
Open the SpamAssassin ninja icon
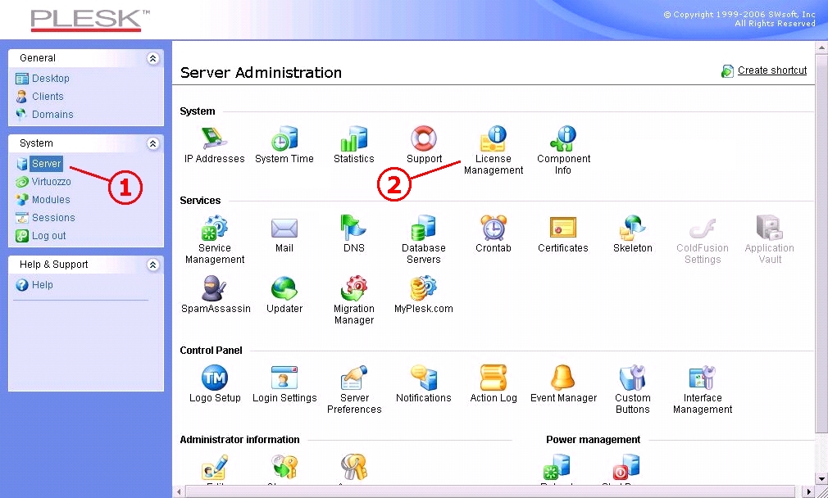215,288
